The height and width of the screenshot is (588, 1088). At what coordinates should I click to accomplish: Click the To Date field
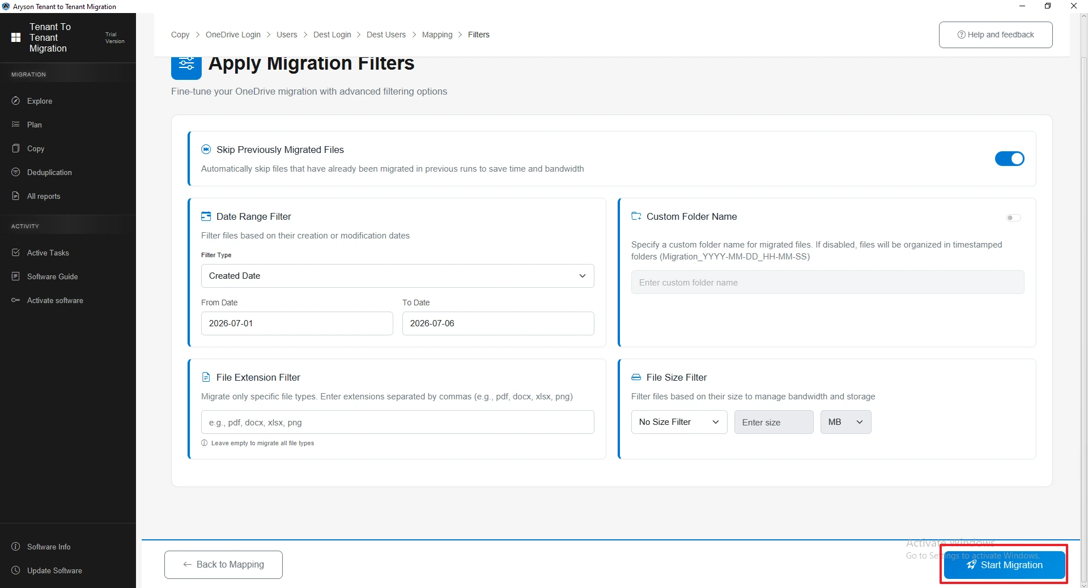pos(498,323)
